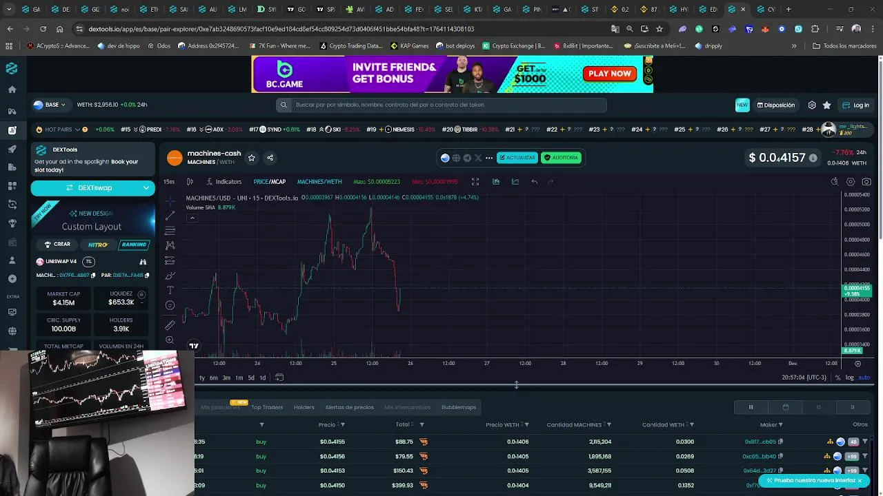
Task: Toggle MACHINES/WETH chart pair
Action: [319, 182]
